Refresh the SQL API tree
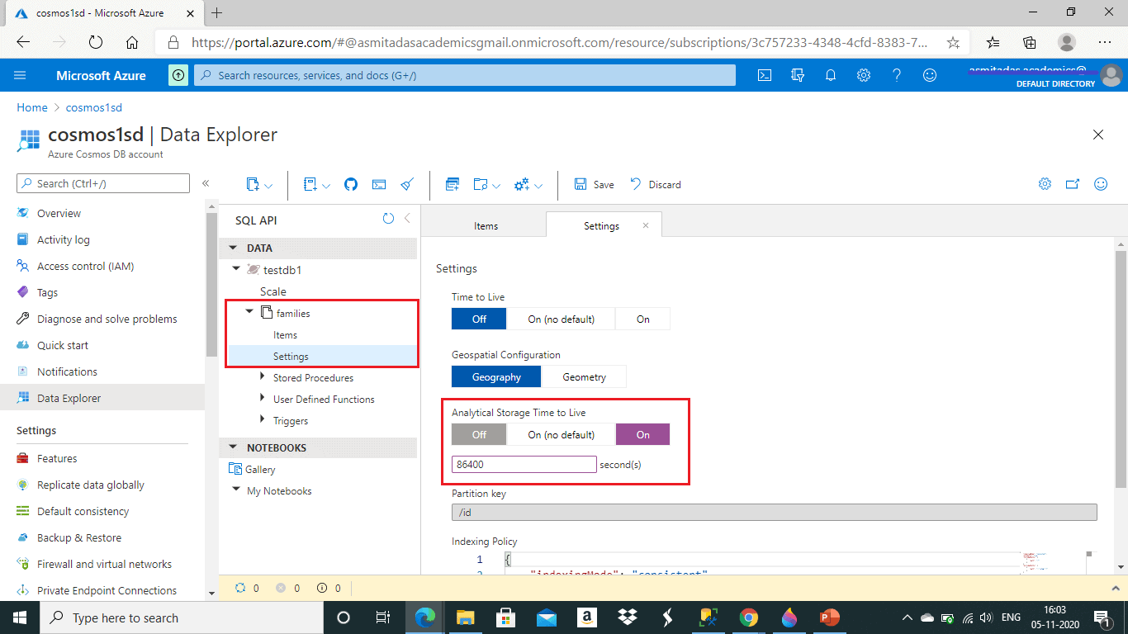This screenshot has height=634, width=1128. click(388, 219)
